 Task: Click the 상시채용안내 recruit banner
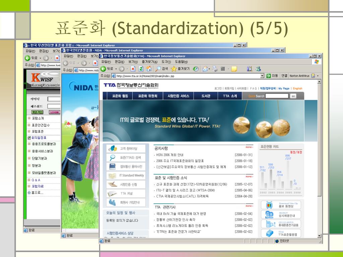click(281, 215)
